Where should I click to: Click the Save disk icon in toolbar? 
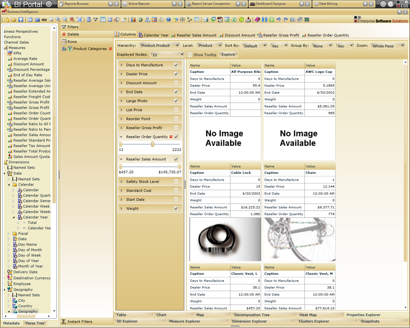21,20
